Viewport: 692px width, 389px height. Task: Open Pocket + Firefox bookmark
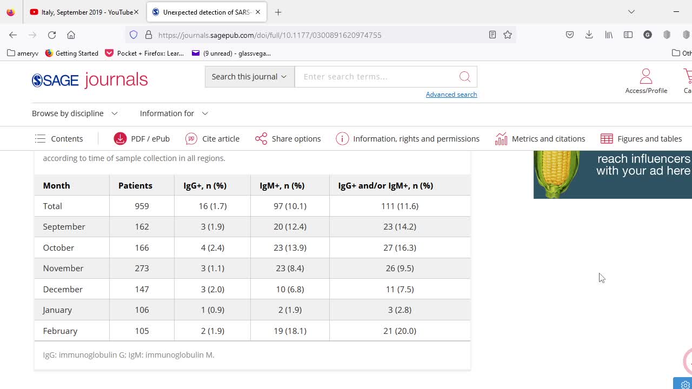(x=144, y=53)
